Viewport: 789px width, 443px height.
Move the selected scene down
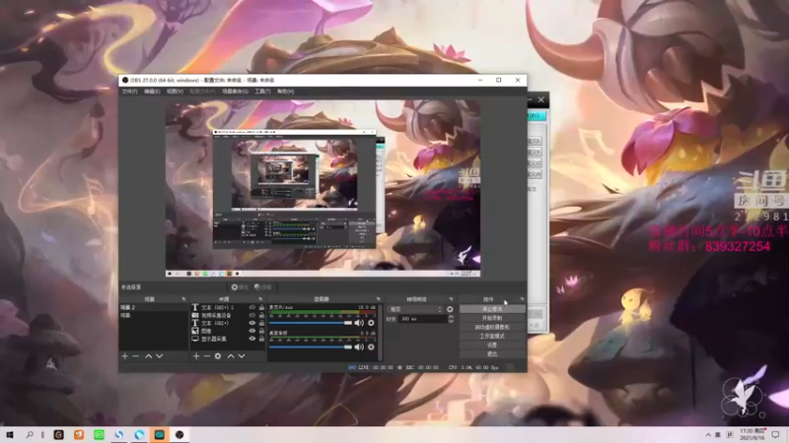click(x=160, y=356)
